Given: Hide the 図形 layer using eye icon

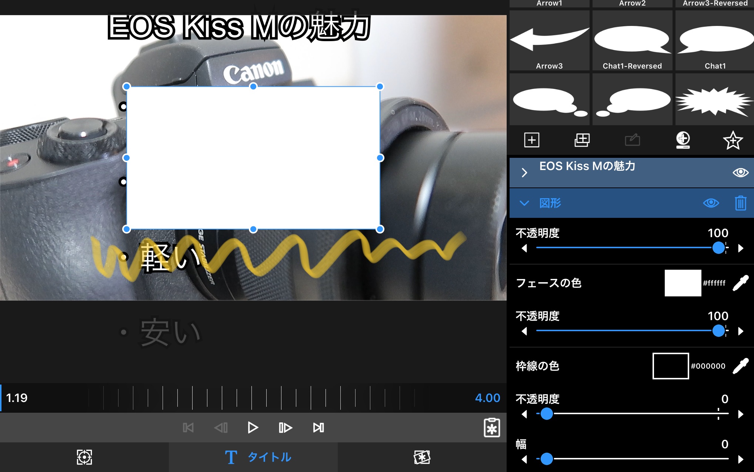Looking at the screenshot, I should click(711, 203).
